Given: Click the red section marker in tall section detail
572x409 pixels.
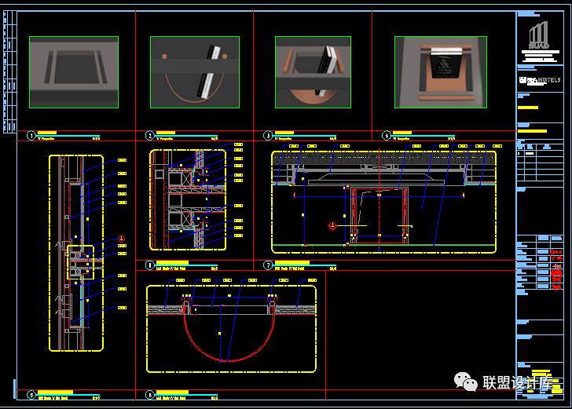Looking at the screenshot, I should [122, 238].
